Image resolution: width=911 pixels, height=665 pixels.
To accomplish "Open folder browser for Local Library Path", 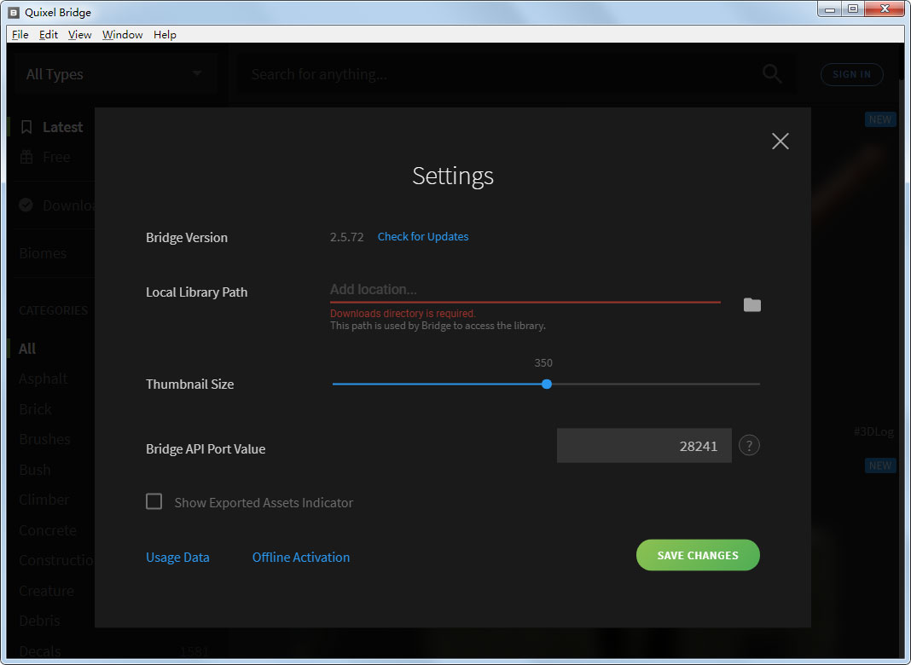I will click(x=751, y=305).
